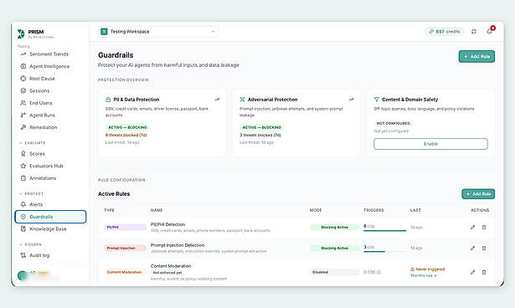
Task: Click the TYPE column header
Action: 109,210
